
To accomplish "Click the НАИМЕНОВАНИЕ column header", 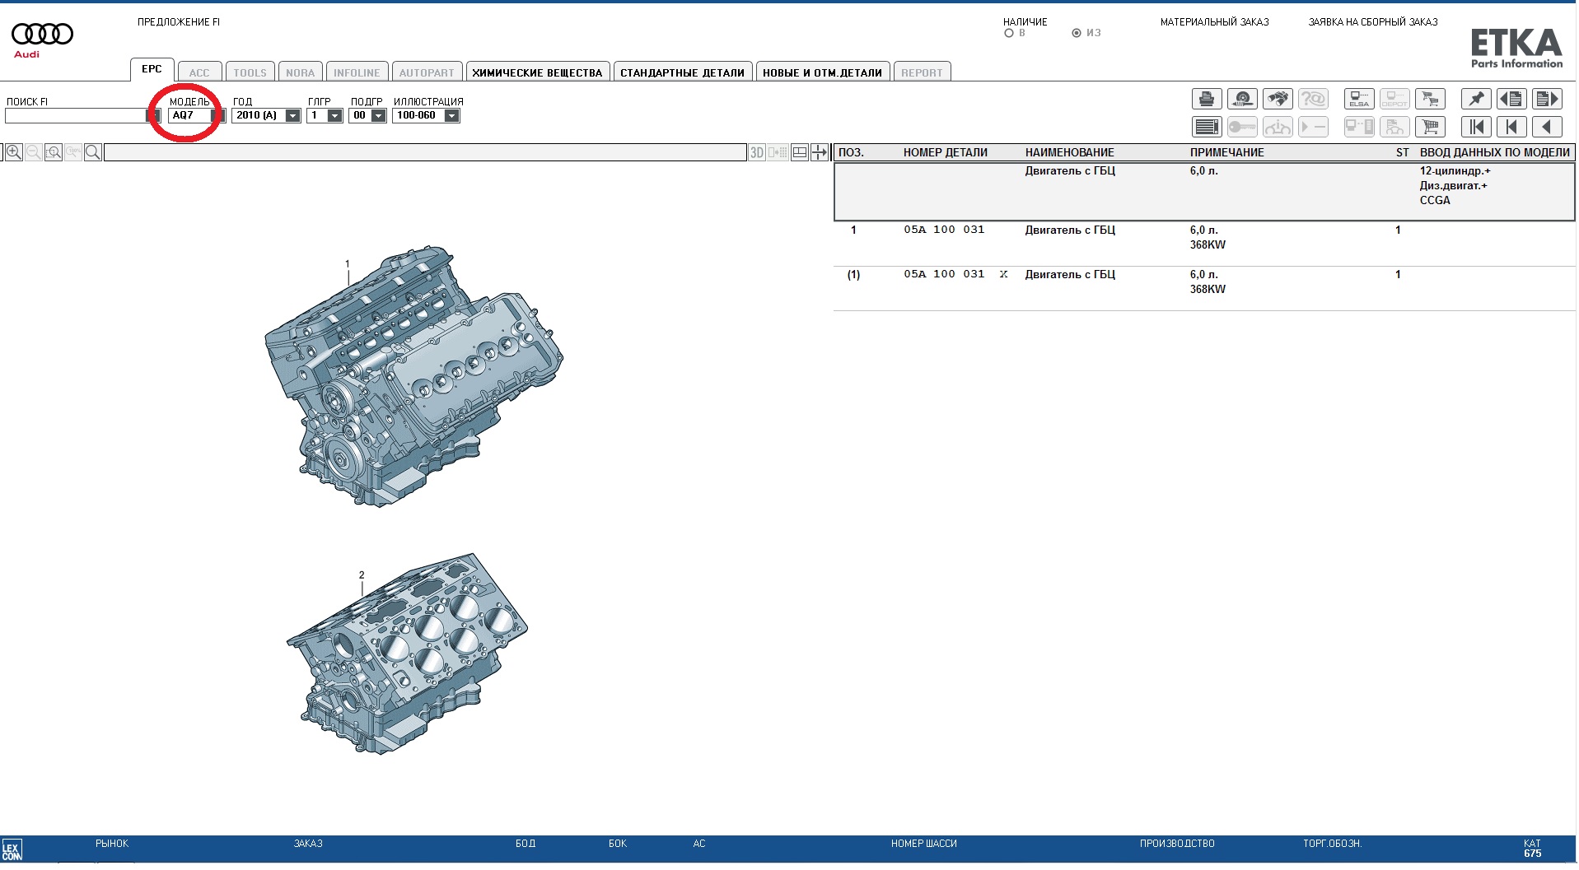I will click(x=1069, y=152).
